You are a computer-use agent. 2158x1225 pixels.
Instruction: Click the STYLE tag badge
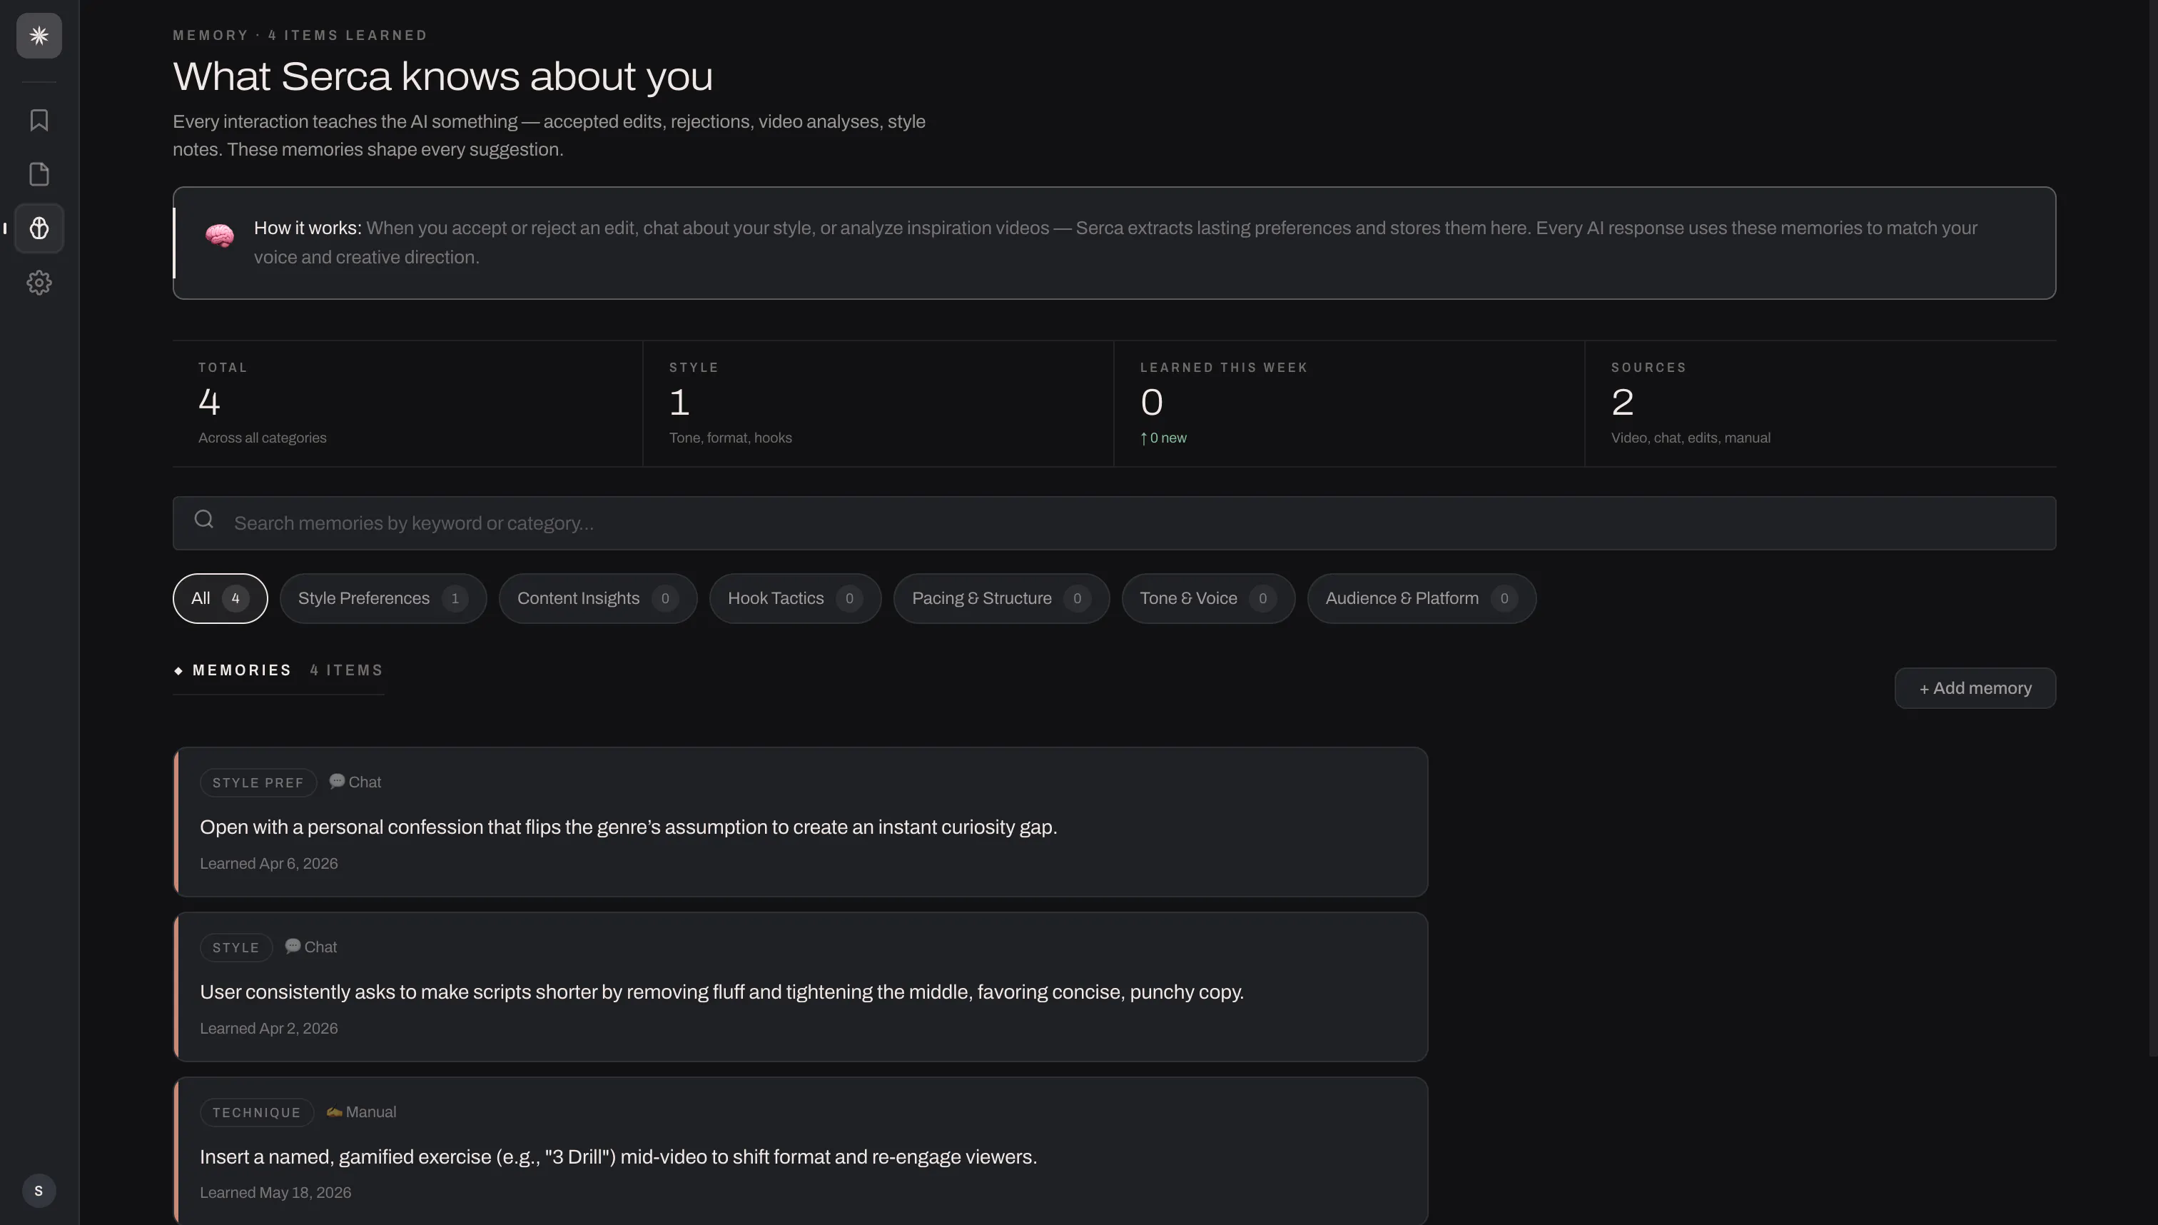[236, 947]
